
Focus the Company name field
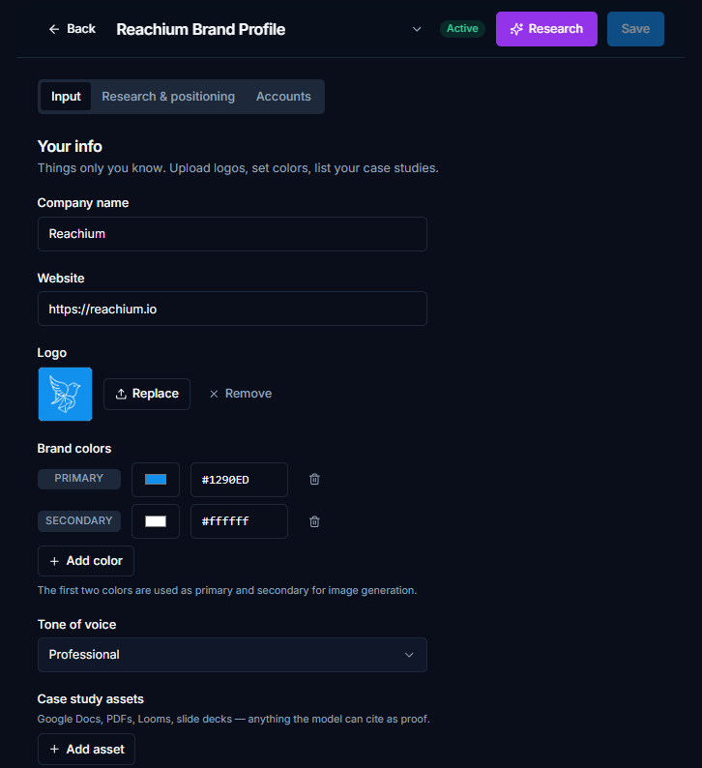click(232, 234)
